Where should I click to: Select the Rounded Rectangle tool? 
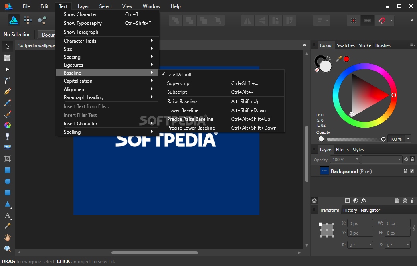8,193
